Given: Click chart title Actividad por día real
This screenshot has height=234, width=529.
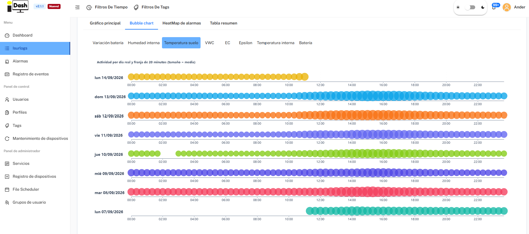Looking at the screenshot, I should tap(146, 62).
